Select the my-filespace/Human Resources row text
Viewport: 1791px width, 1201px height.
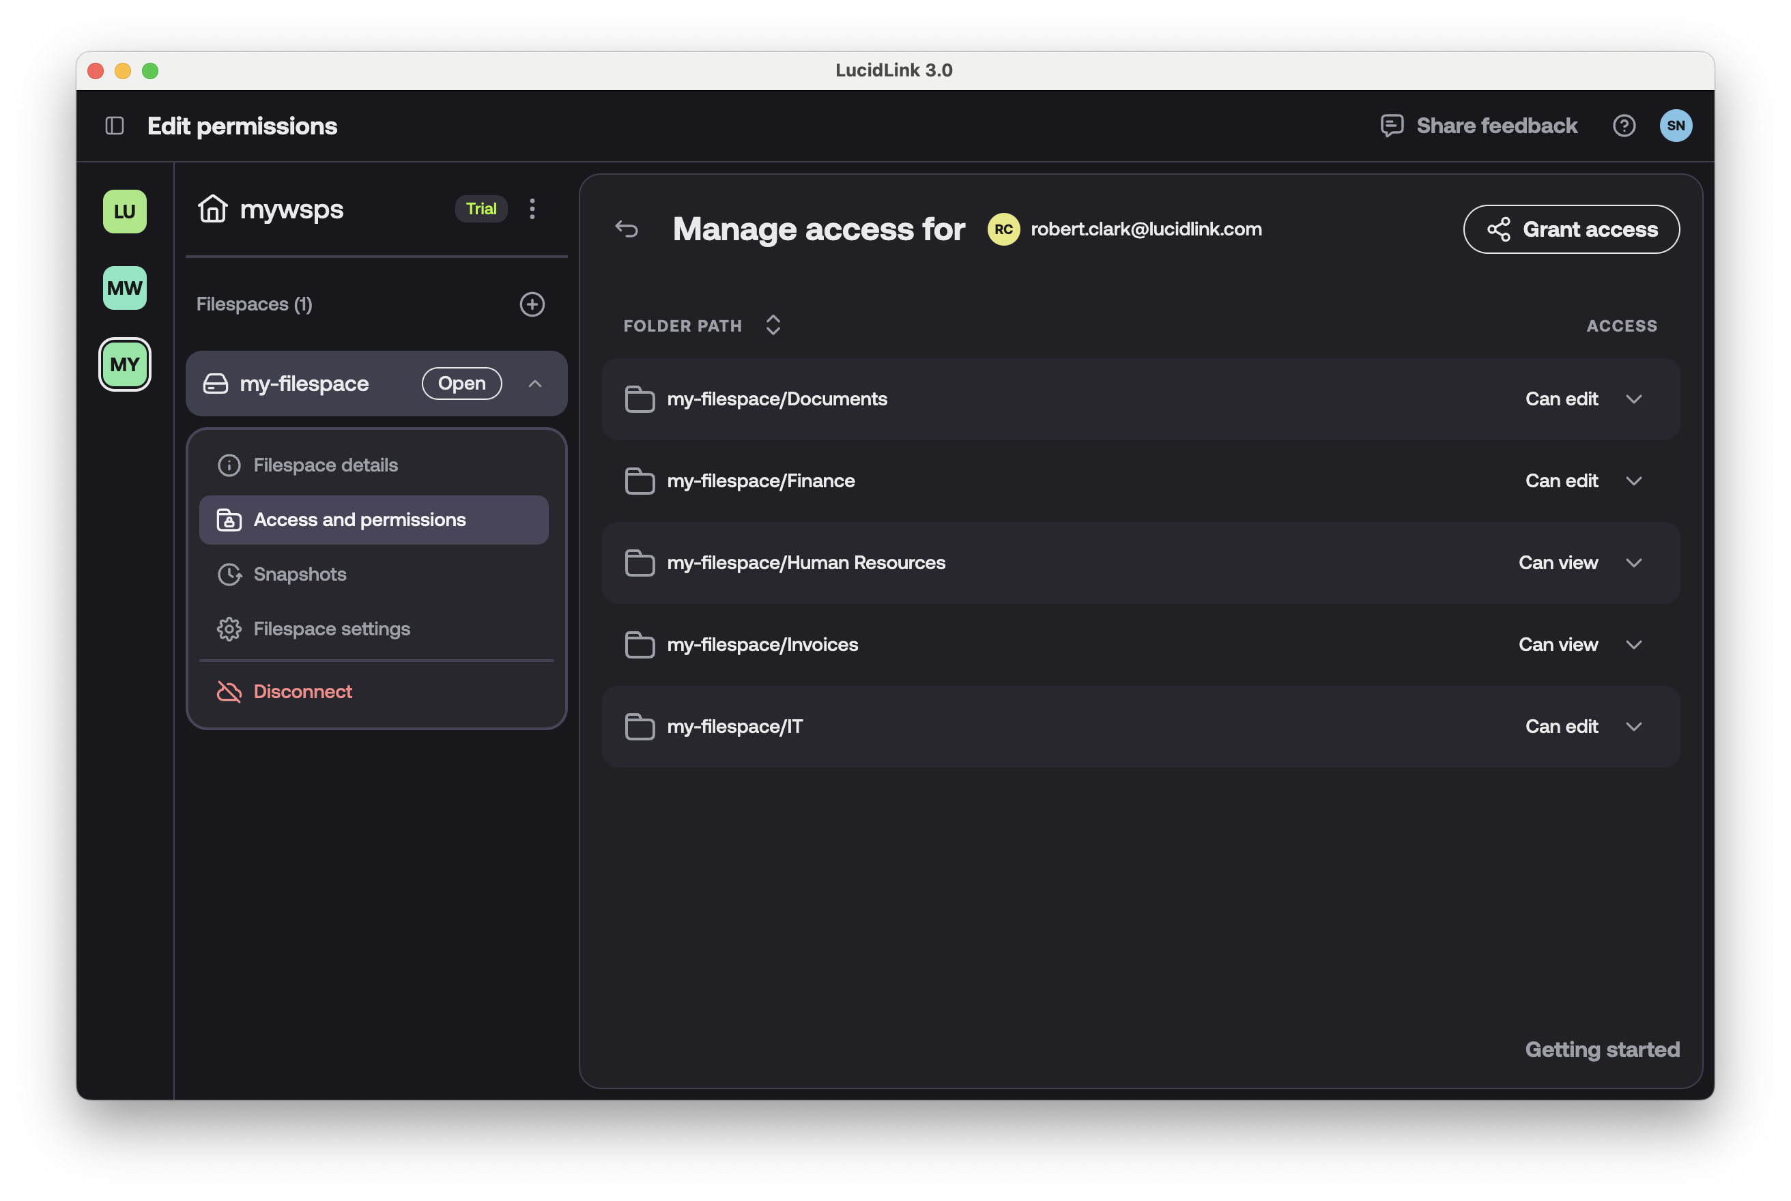[806, 563]
